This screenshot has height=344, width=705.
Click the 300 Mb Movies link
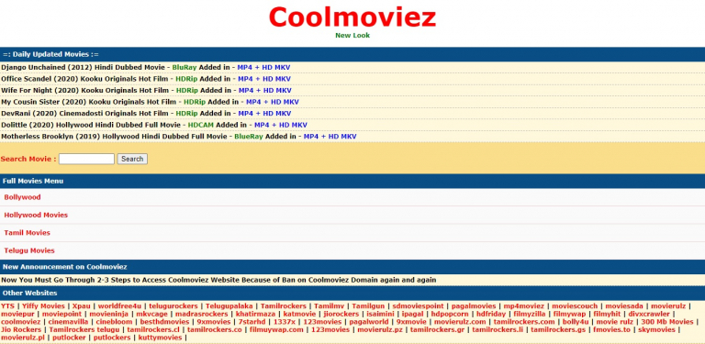[x=667, y=322]
